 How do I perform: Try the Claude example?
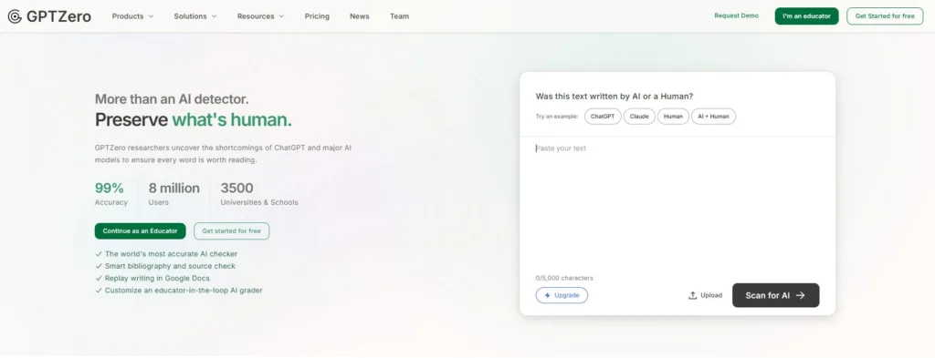click(639, 117)
